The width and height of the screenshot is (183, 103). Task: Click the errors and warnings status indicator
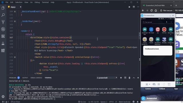(x=5, y=102)
